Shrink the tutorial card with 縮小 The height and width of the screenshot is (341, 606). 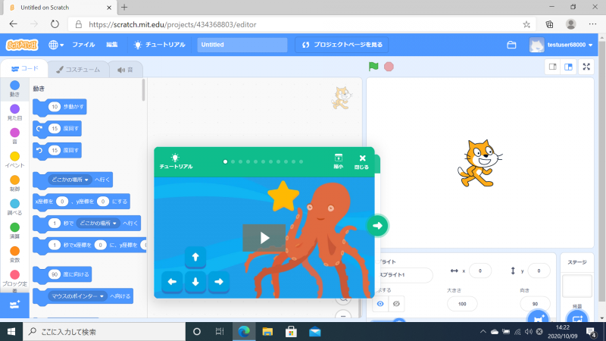click(x=338, y=161)
